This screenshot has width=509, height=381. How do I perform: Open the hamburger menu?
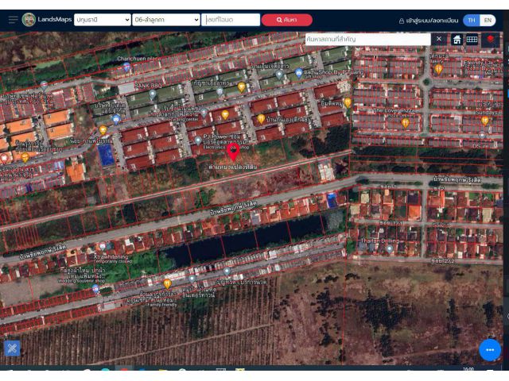(13, 20)
